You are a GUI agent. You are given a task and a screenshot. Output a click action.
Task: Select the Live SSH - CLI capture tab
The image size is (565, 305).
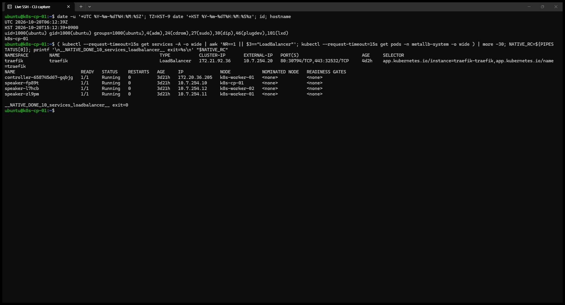coord(39,7)
